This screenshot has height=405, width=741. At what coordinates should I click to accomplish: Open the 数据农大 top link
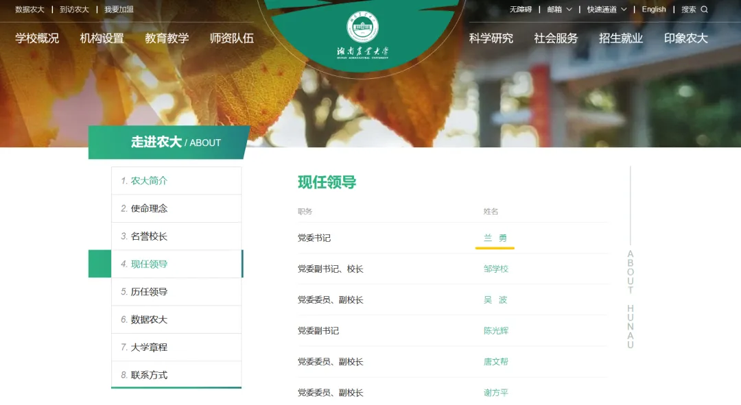pos(23,9)
